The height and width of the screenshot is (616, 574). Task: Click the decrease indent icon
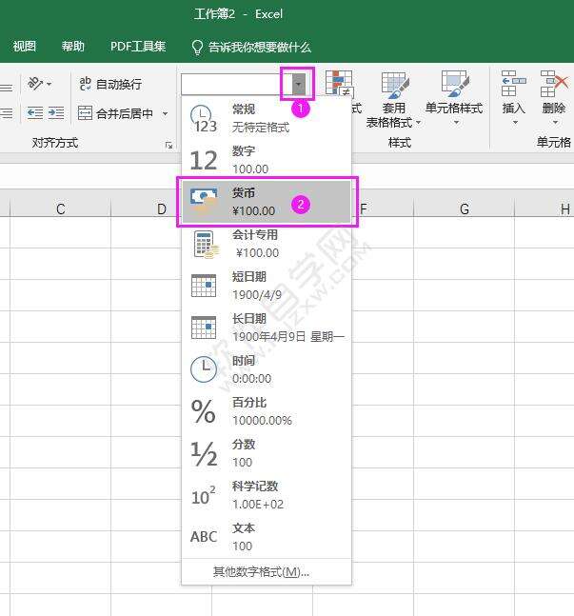click(x=35, y=113)
